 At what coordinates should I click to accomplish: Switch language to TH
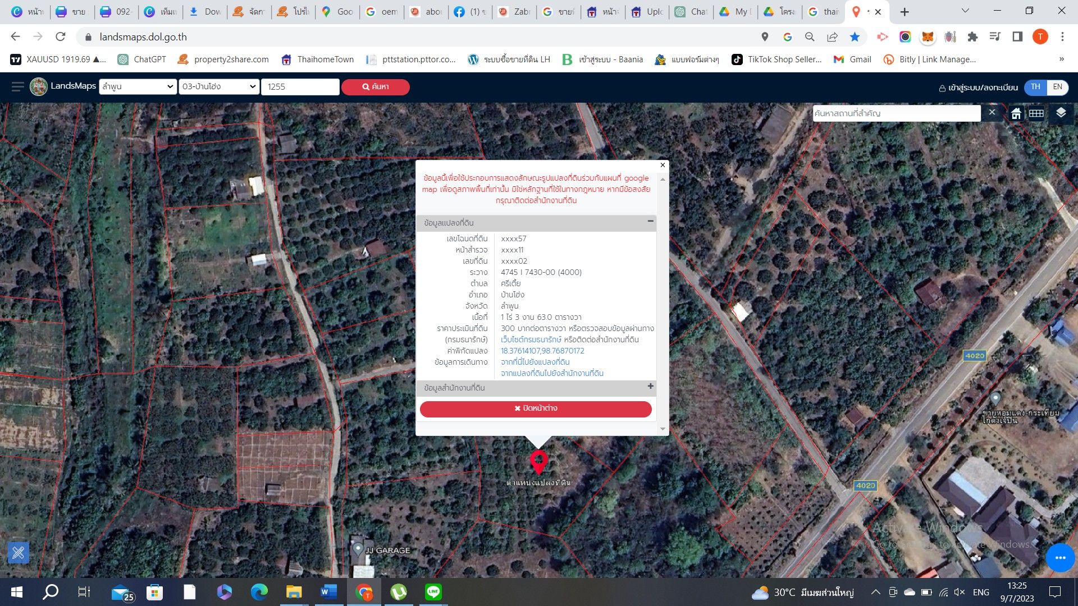click(1036, 87)
